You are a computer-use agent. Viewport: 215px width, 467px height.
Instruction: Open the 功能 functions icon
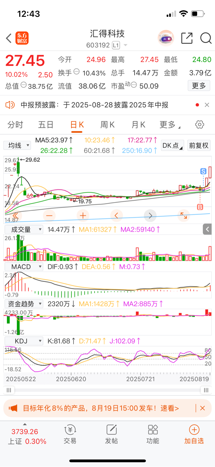click(153, 434)
